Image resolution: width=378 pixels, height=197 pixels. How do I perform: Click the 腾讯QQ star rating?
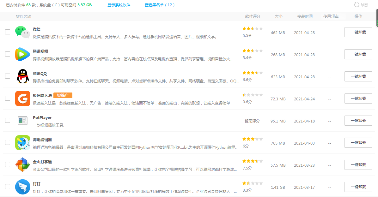pyautogui.click(x=253, y=73)
